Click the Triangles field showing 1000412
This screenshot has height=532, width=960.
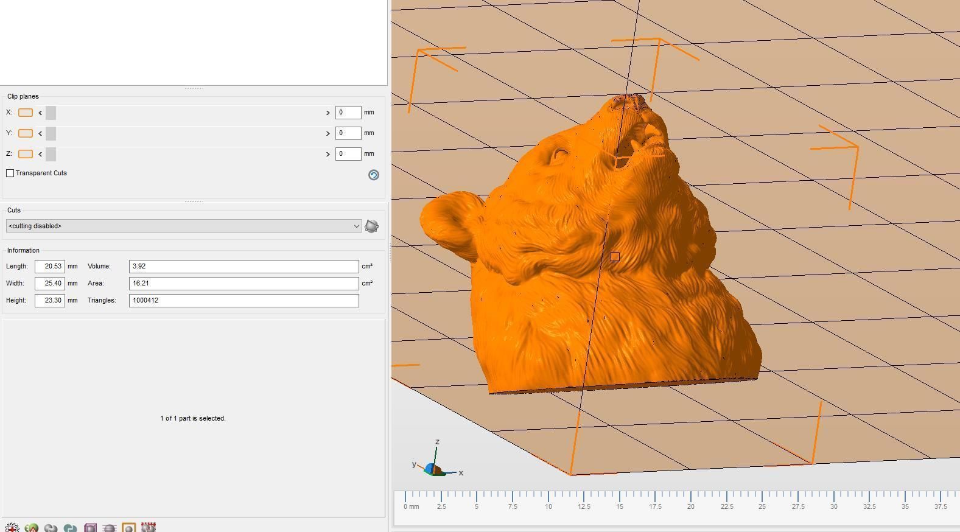(244, 300)
